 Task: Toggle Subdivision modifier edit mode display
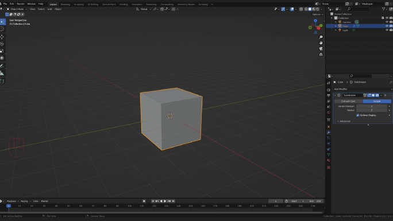pos(369,95)
